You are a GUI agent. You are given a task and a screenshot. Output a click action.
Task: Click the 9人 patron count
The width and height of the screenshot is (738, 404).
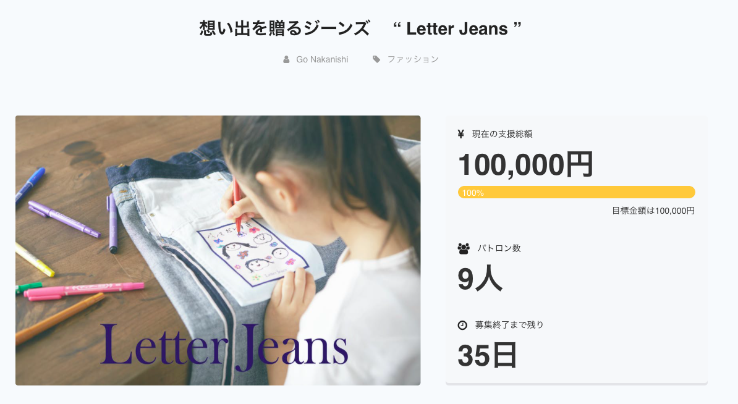(480, 279)
